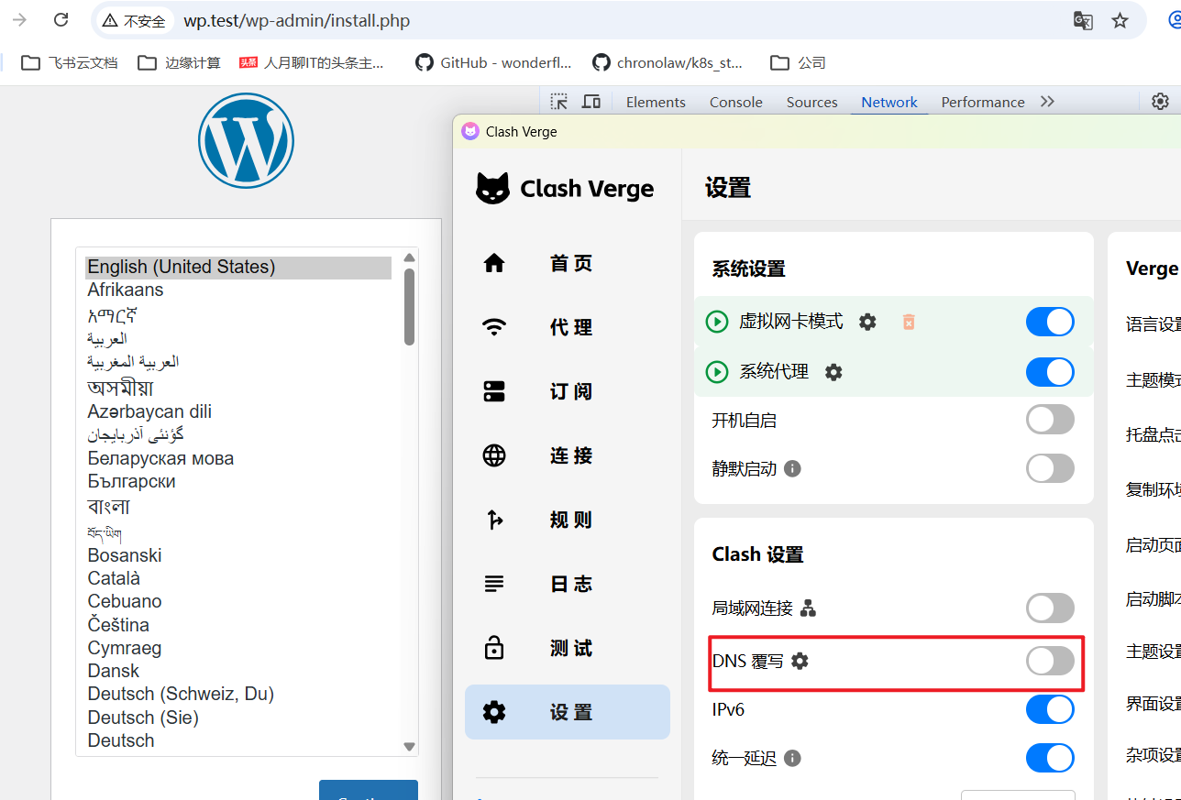Click green play icon beside 虚拟网卡模式
This screenshot has height=800, width=1181.
(x=716, y=322)
